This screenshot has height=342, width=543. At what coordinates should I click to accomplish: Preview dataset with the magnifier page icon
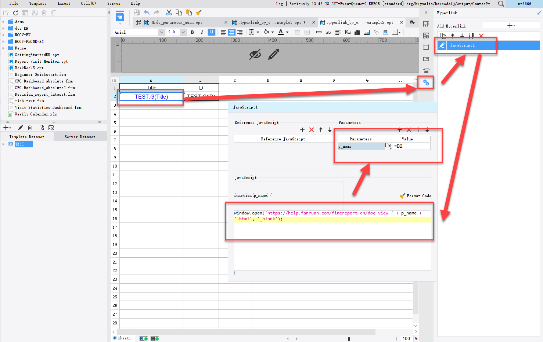click(42, 128)
